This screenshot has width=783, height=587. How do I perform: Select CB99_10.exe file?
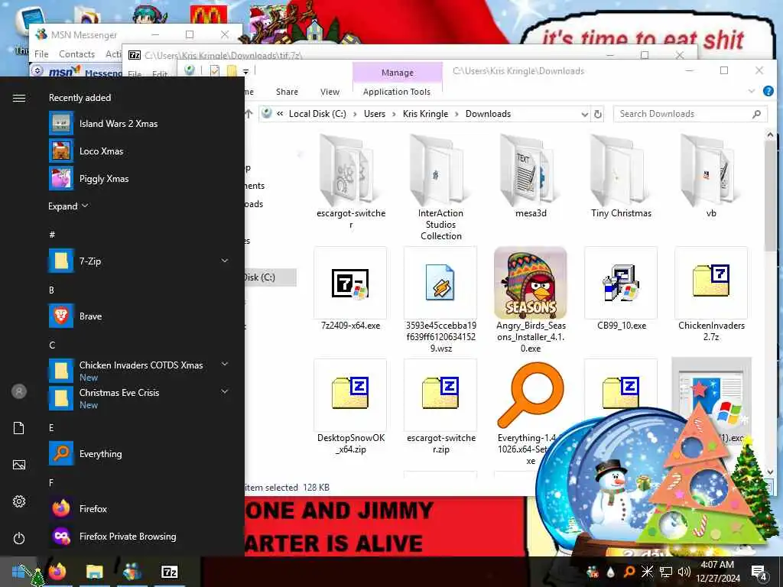tap(621, 289)
